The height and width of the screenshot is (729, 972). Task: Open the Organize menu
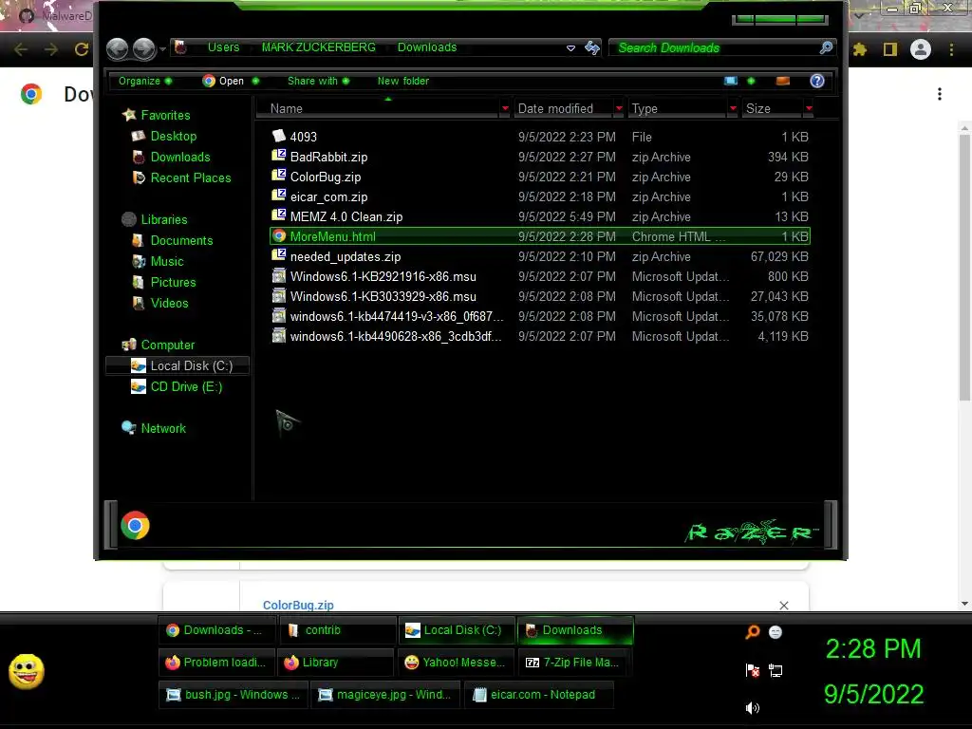pyautogui.click(x=145, y=82)
